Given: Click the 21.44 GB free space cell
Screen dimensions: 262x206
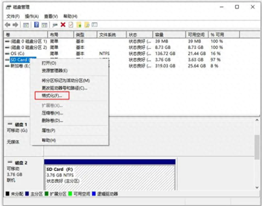Looking at the screenshot, I should click(197, 54).
